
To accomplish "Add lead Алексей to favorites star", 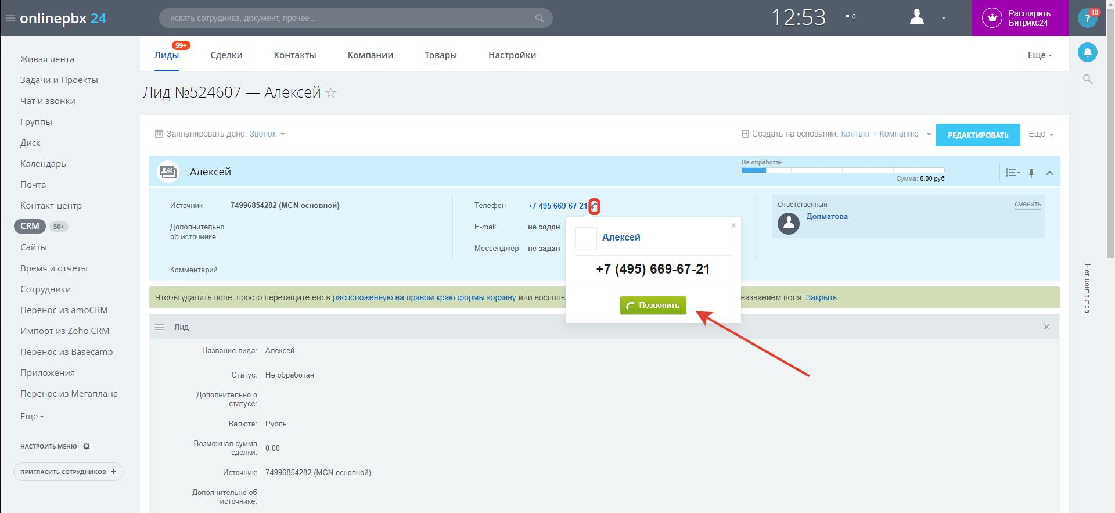I will [x=331, y=92].
